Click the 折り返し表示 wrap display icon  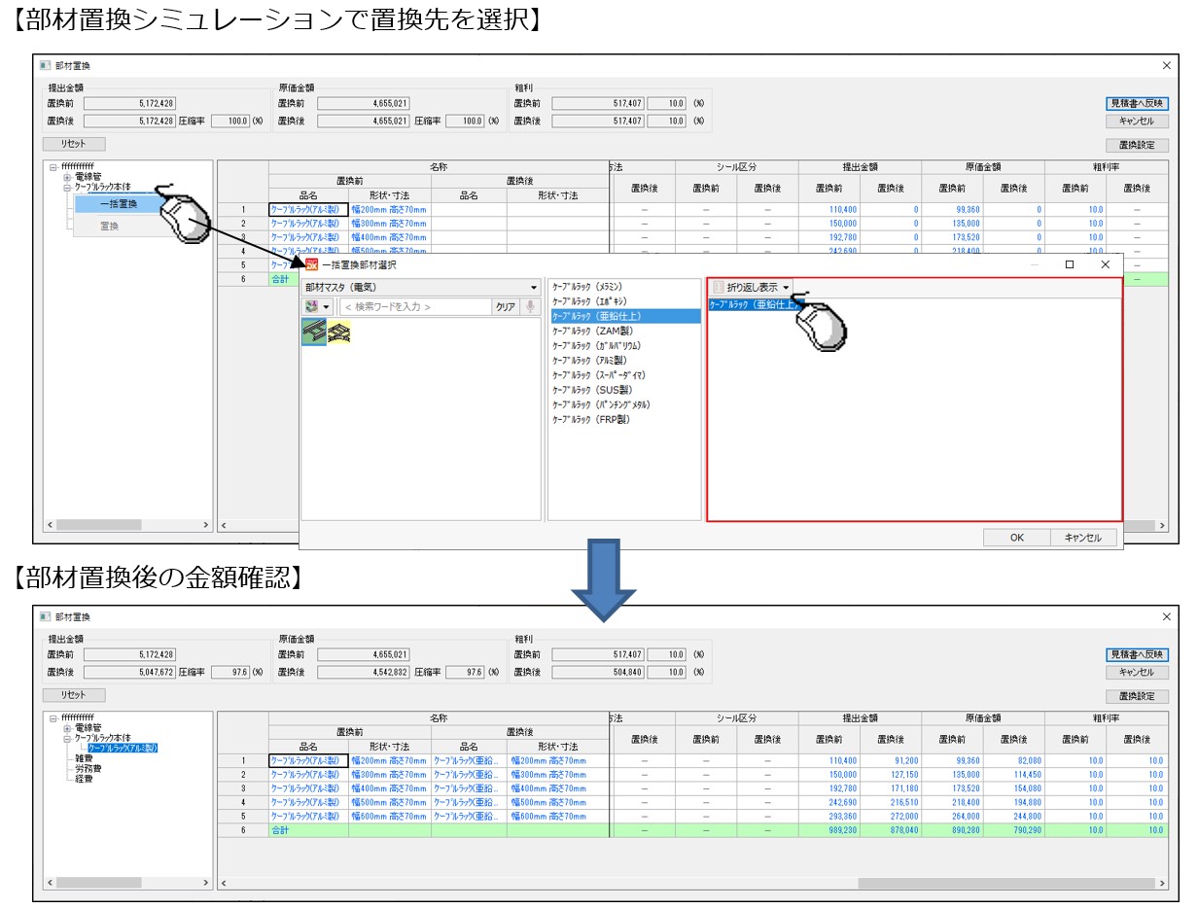[x=719, y=288]
